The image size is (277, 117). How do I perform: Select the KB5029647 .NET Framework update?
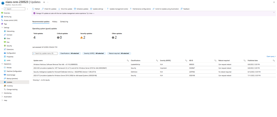(x=154, y=68)
